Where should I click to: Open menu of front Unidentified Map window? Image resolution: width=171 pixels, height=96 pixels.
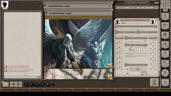click(46, 13)
